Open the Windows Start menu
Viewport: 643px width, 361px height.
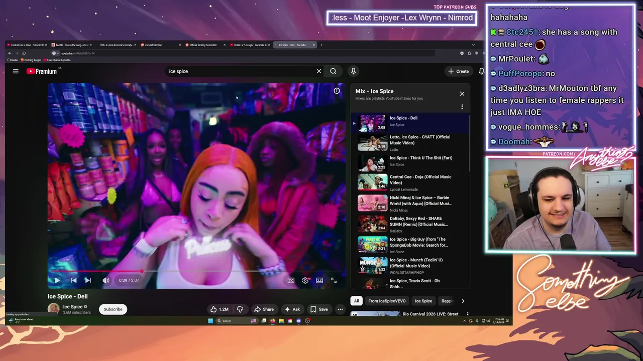point(210,321)
